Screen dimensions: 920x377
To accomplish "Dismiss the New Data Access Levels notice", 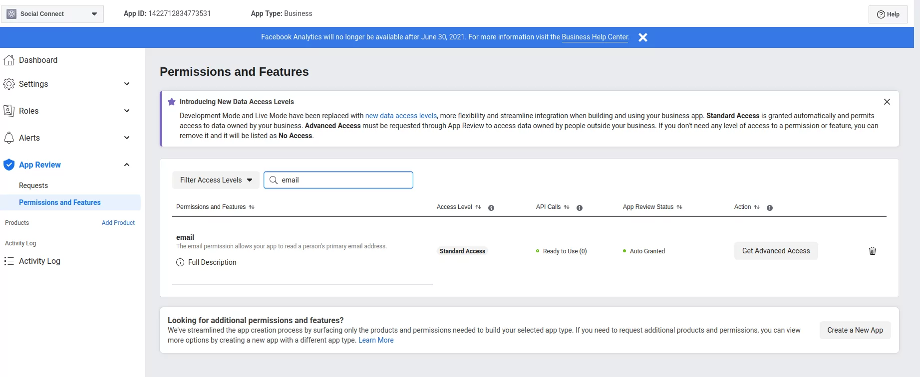I will 887,102.
